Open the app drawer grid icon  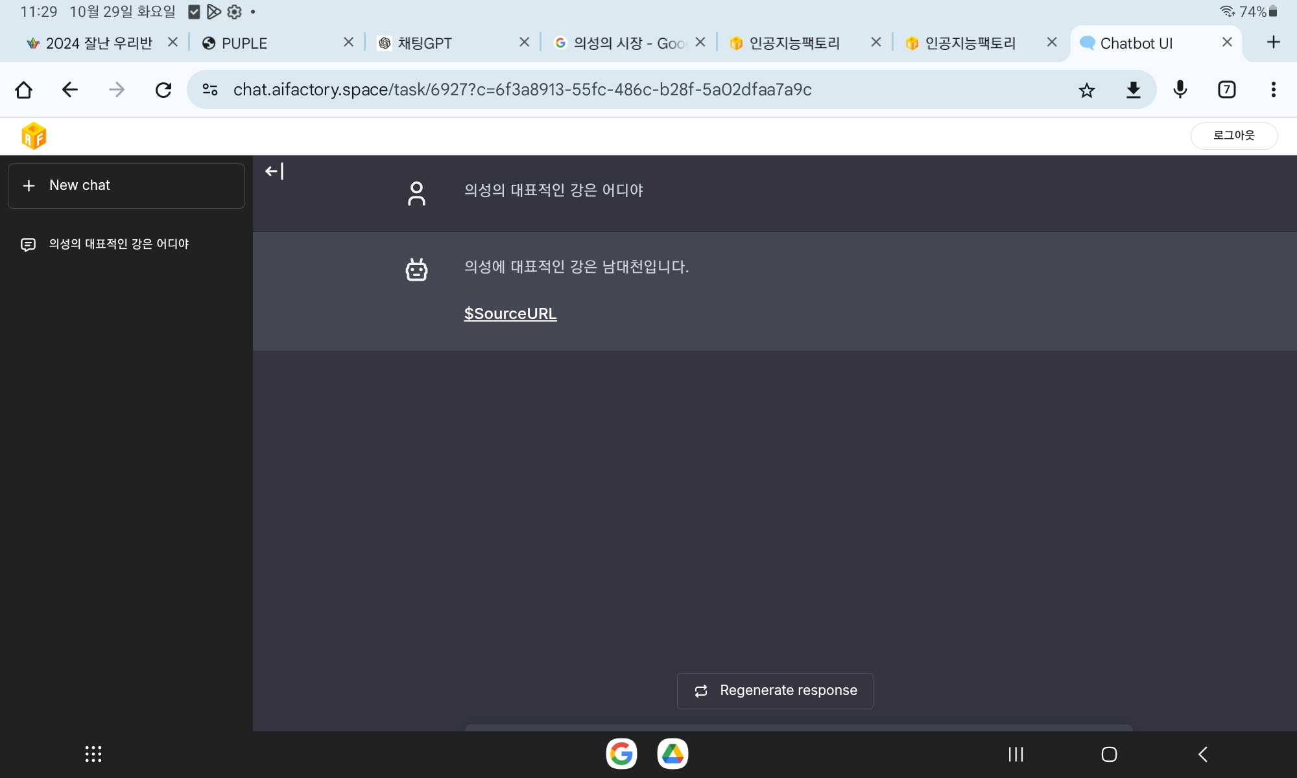pos(93,754)
